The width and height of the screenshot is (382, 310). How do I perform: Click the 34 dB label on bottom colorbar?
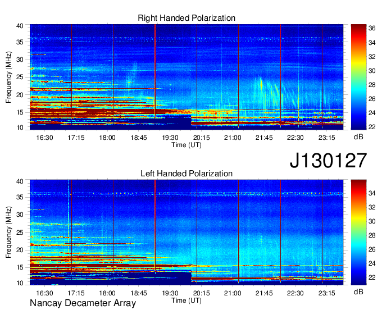tap(372, 193)
